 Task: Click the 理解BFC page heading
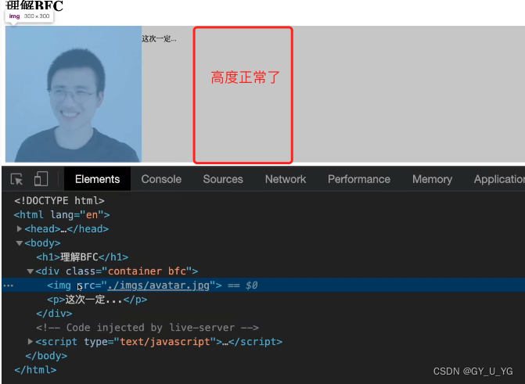(x=34, y=5)
